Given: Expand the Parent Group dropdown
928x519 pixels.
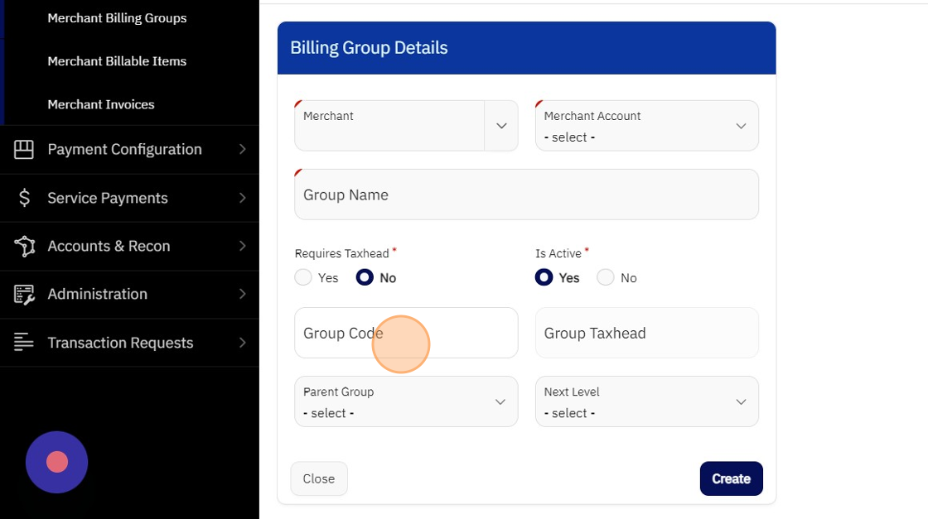Looking at the screenshot, I should point(406,401).
